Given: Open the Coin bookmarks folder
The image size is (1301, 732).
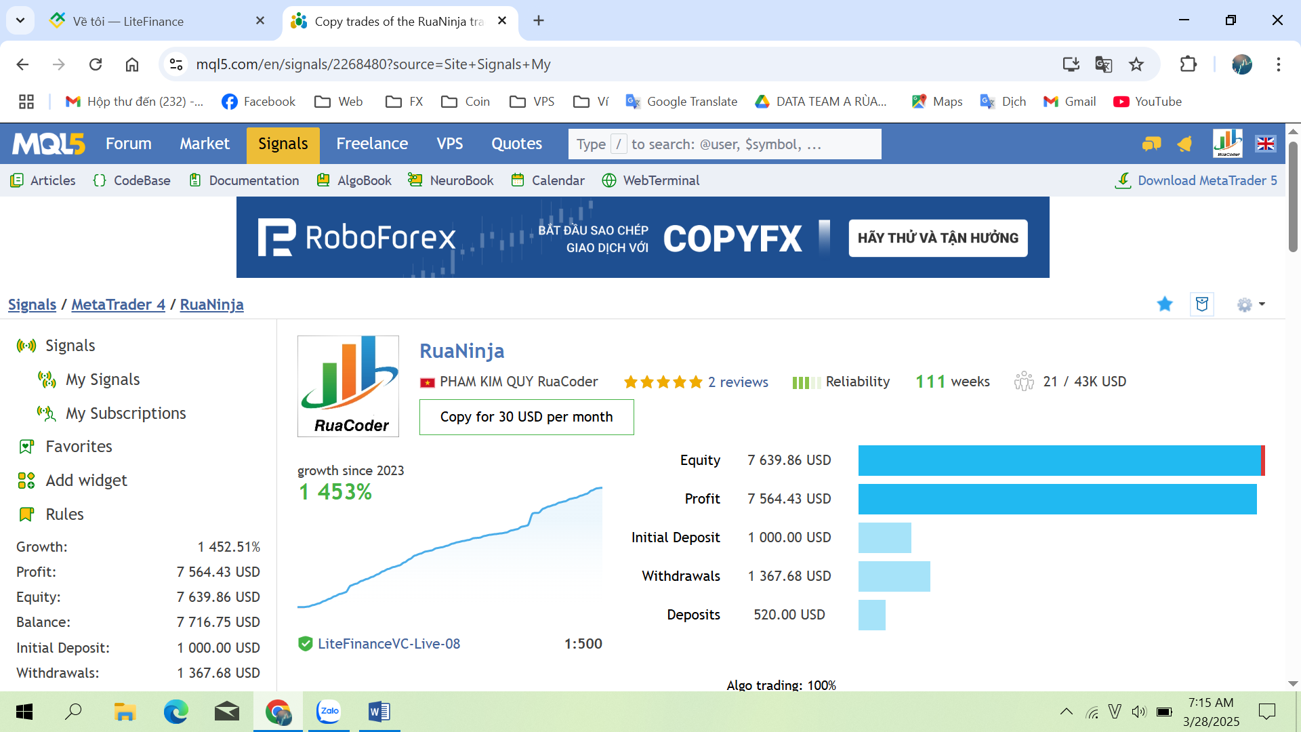Looking at the screenshot, I should click(466, 102).
